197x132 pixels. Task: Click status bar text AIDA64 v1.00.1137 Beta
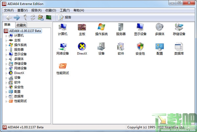26,127
